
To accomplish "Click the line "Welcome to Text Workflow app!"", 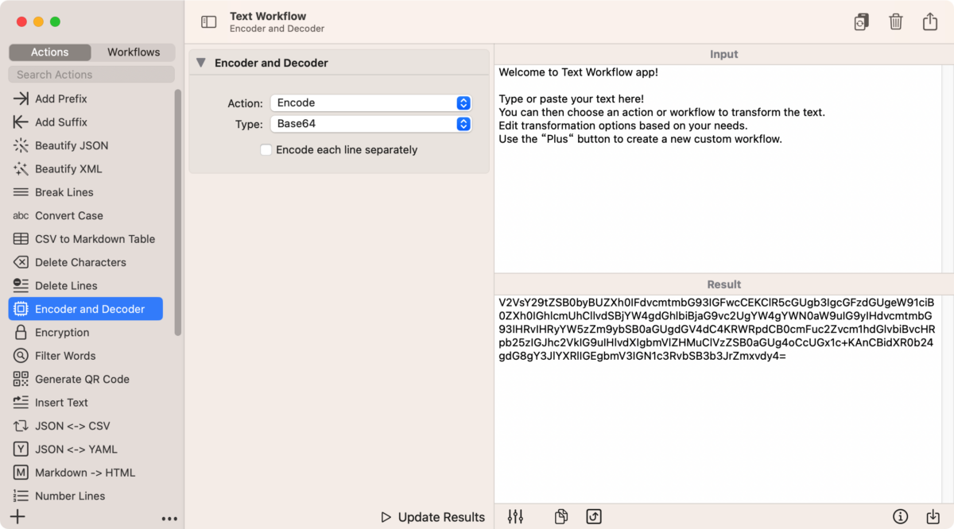I will [579, 72].
